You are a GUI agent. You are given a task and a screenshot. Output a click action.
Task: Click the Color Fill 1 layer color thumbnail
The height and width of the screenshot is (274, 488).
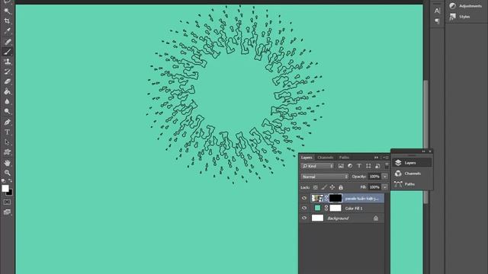coord(317,208)
